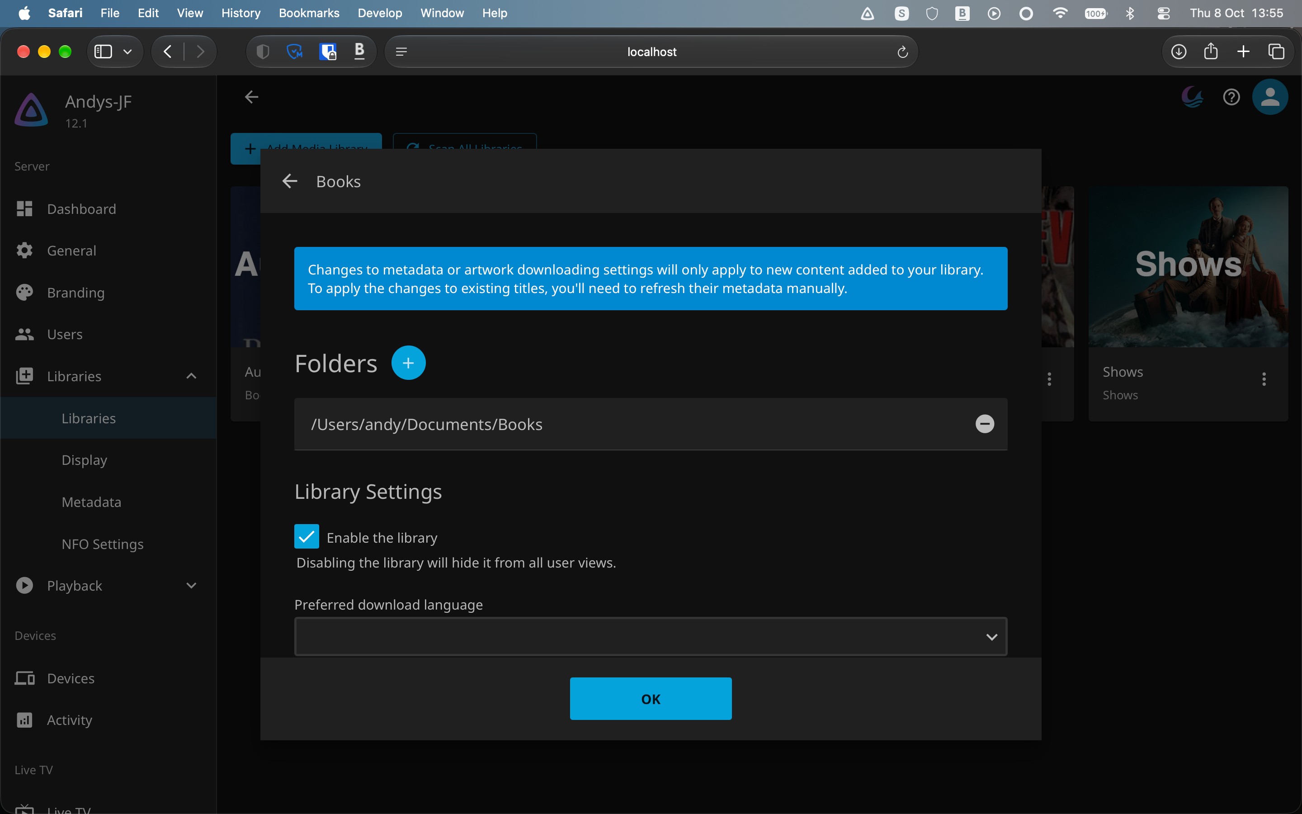Click the /Users/andy/Documents/Books path text
This screenshot has height=814, width=1302.
pos(427,425)
